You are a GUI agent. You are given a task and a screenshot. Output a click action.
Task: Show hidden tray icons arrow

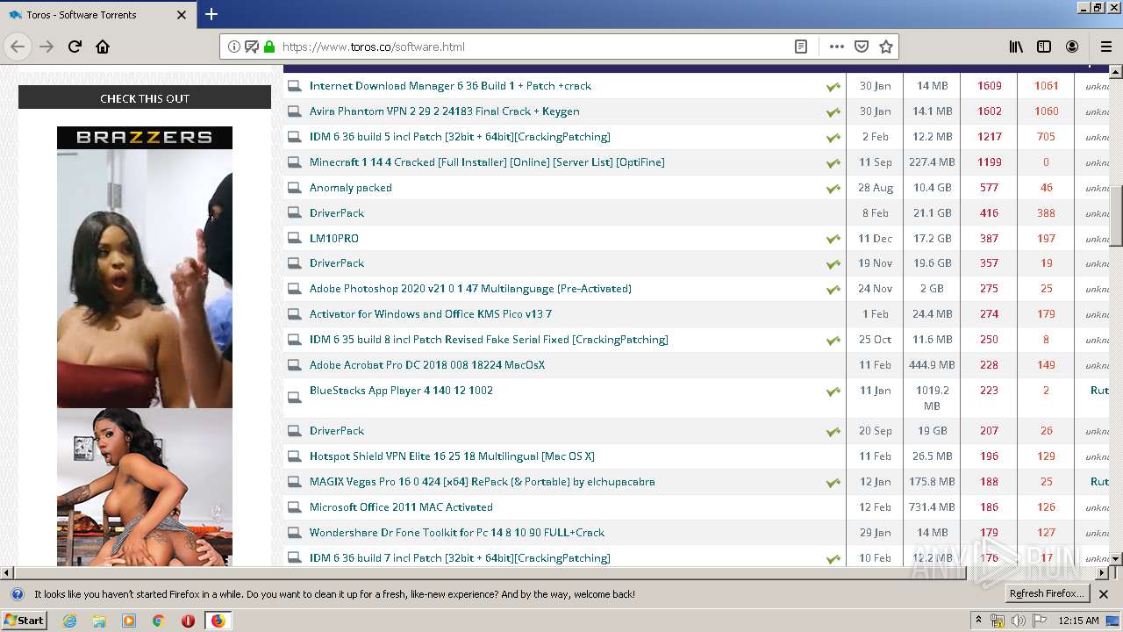click(x=978, y=621)
